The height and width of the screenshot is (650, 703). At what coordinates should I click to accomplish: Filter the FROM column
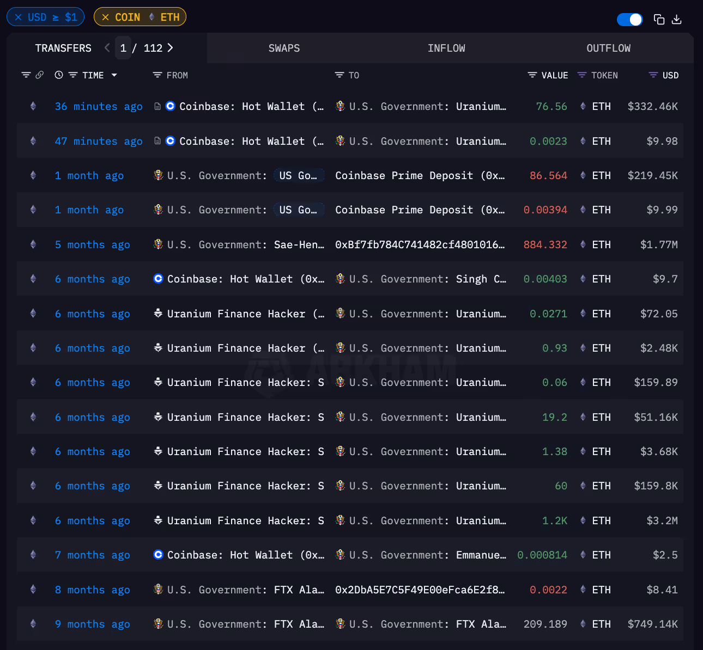point(157,75)
